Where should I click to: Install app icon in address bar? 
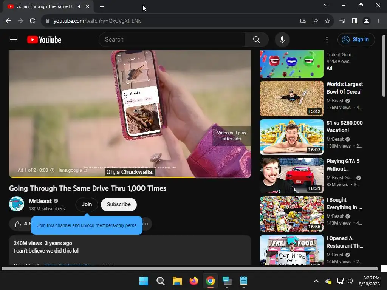tap(303, 21)
